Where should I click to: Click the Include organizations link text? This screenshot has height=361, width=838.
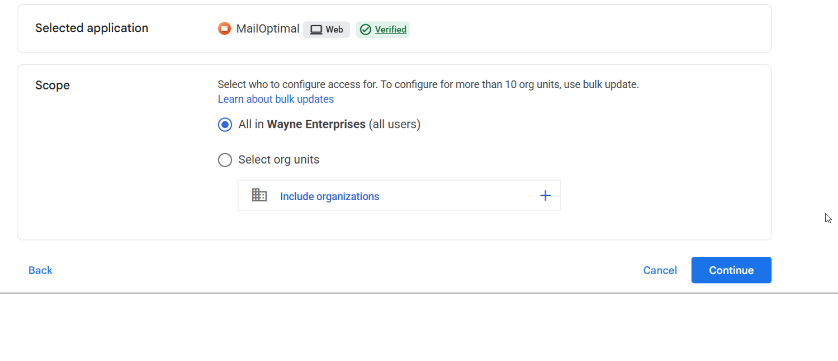[x=329, y=196]
